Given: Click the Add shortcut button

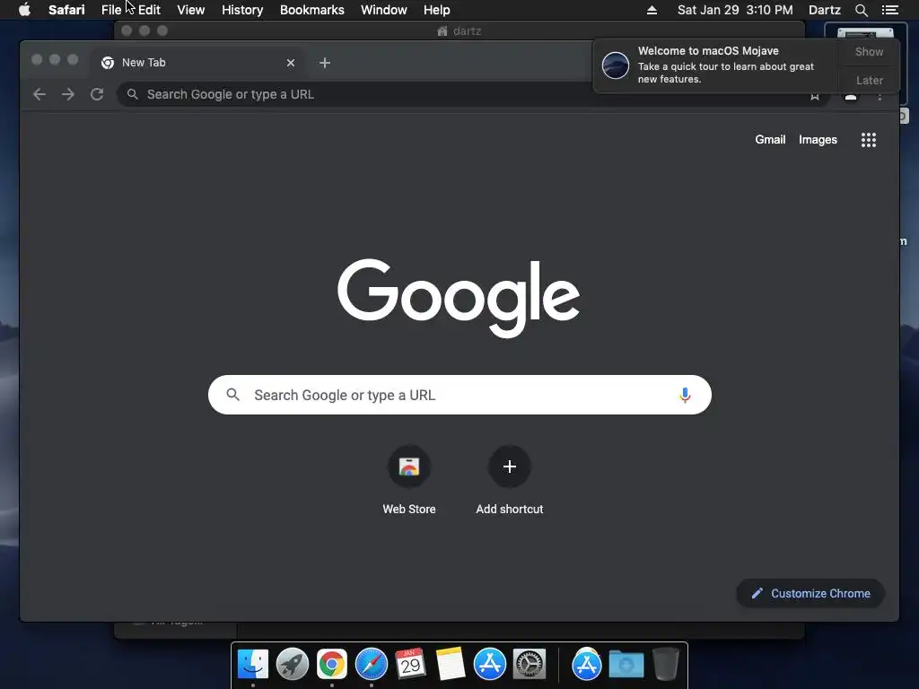Looking at the screenshot, I should coord(510,481).
